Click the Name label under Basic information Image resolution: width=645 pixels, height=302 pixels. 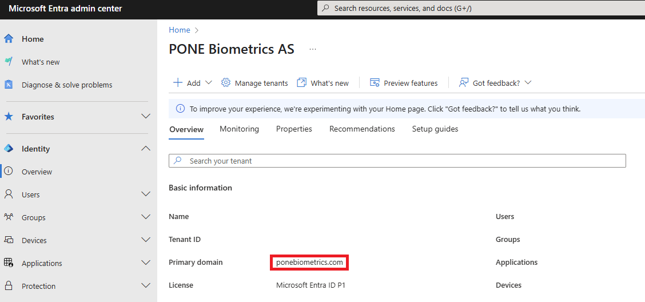(x=179, y=216)
